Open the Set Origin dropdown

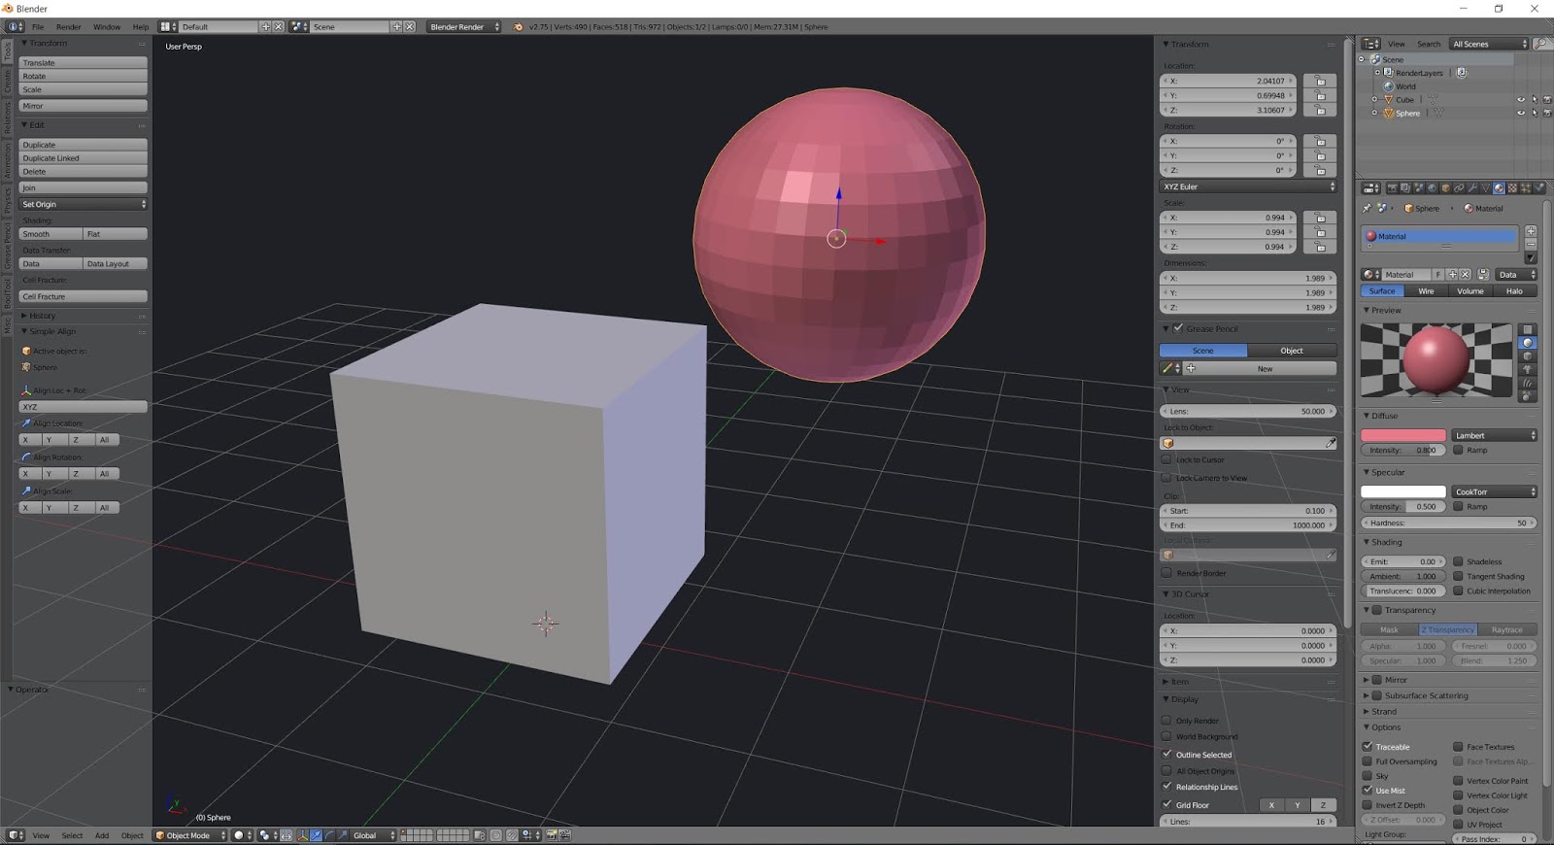[x=84, y=204]
